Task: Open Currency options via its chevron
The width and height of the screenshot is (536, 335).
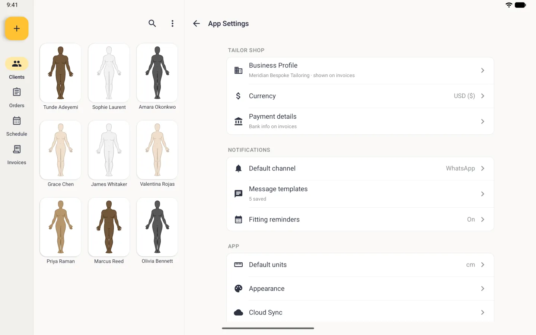Action: pos(482,96)
